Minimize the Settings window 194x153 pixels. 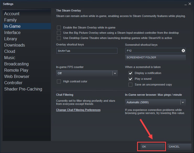185,4
